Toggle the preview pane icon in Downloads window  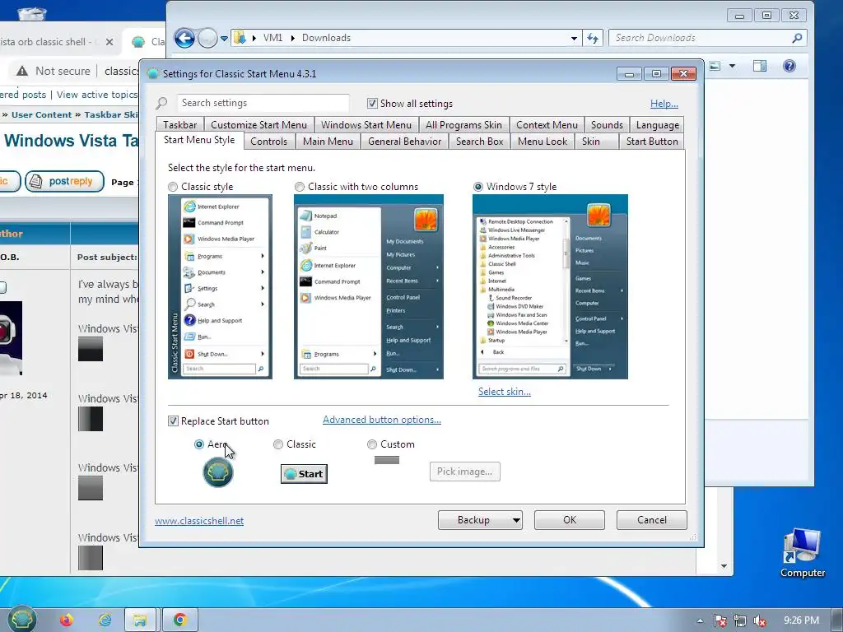759,66
